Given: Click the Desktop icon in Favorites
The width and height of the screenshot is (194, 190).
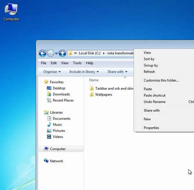Looking at the screenshot, I should [x=49, y=88].
